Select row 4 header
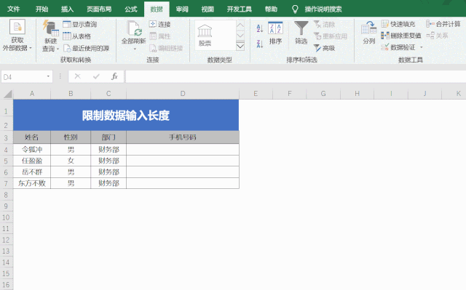This screenshot has height=290, width=466. pyautogui.click(x=7, y=150)
